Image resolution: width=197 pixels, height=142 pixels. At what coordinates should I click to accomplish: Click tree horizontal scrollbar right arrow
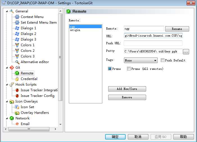tap(55, 129)
